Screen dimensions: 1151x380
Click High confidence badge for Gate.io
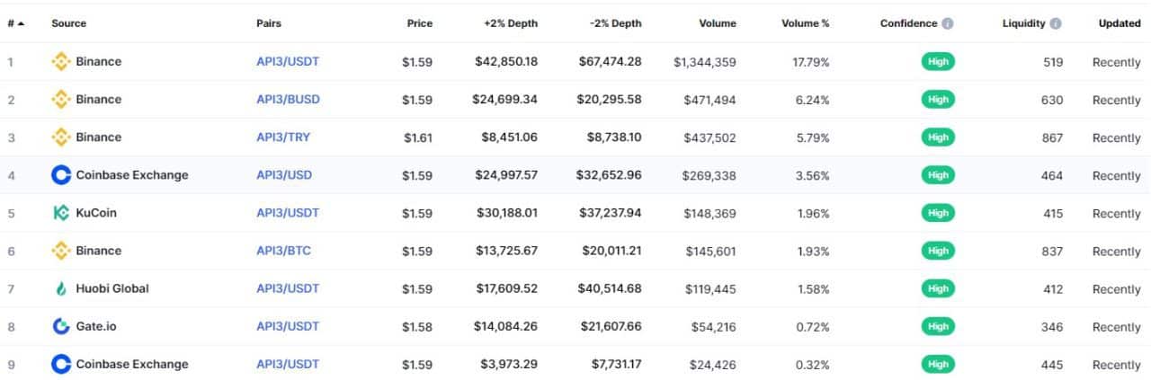[938, 326]
